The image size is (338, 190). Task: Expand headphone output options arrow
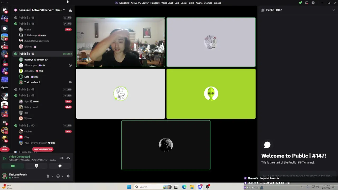coord(62,176)
